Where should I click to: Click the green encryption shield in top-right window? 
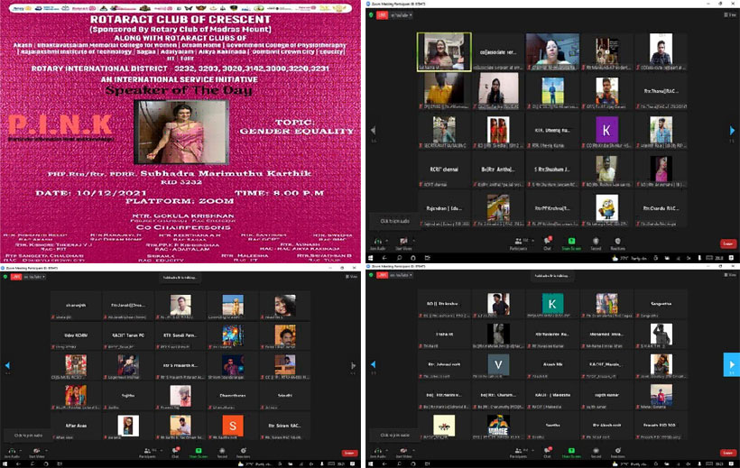[x=369, y=15]
